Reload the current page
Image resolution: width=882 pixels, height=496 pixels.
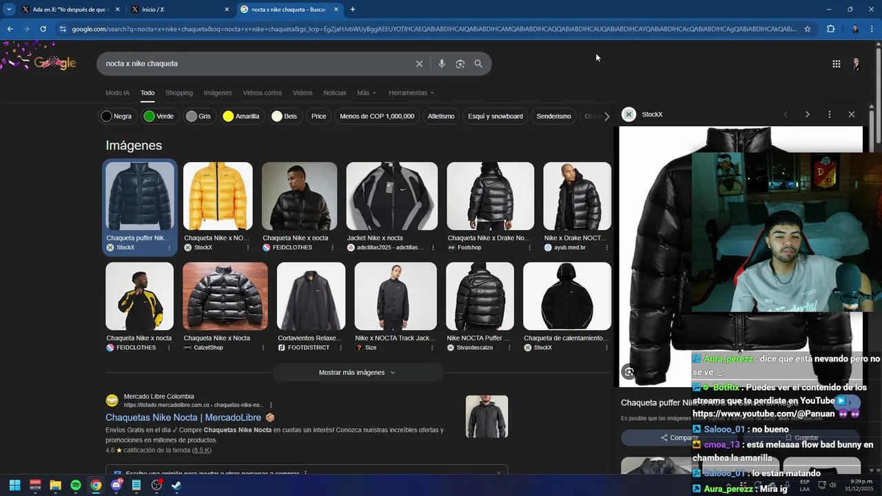coord(43,29)
